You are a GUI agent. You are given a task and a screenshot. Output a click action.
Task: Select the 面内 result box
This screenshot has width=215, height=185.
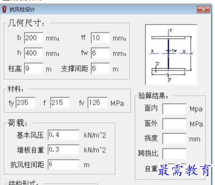(175, 109)
